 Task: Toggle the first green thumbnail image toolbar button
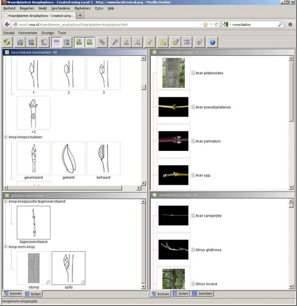(x=79, y=42)
